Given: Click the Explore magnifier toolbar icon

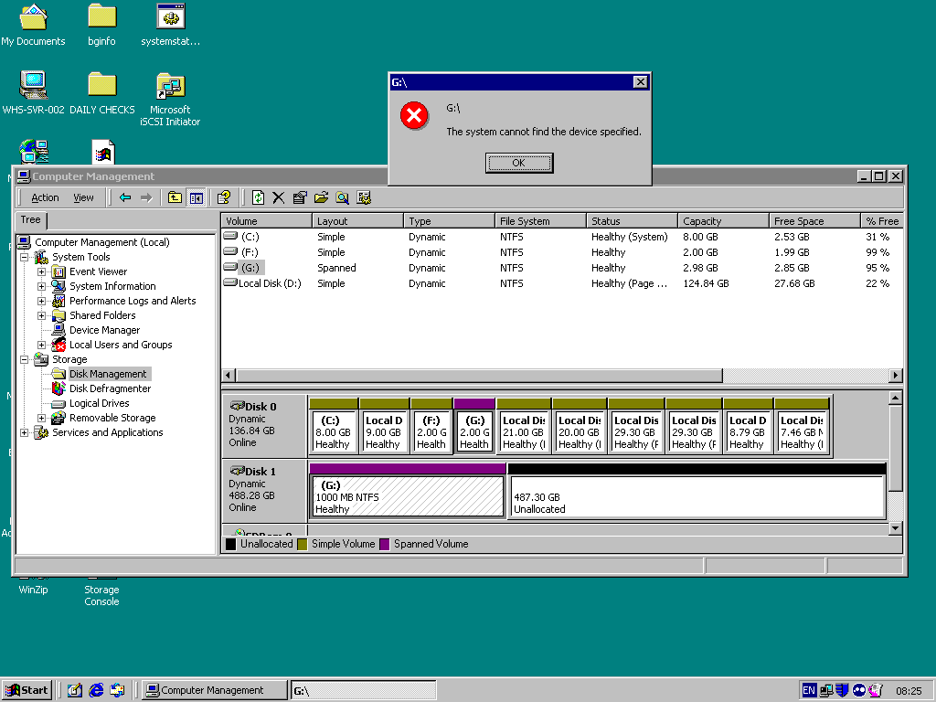Looking at the screenshot, I should (x=342, y=197).
